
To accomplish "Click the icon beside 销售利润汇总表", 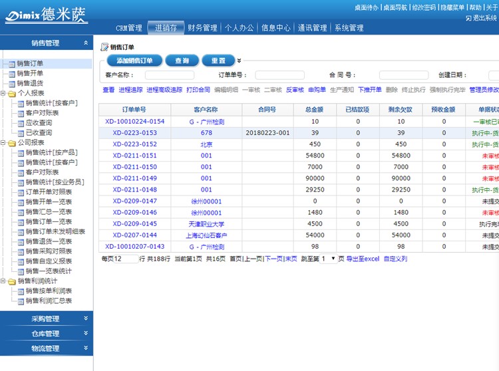I will (x=21, y=301).
